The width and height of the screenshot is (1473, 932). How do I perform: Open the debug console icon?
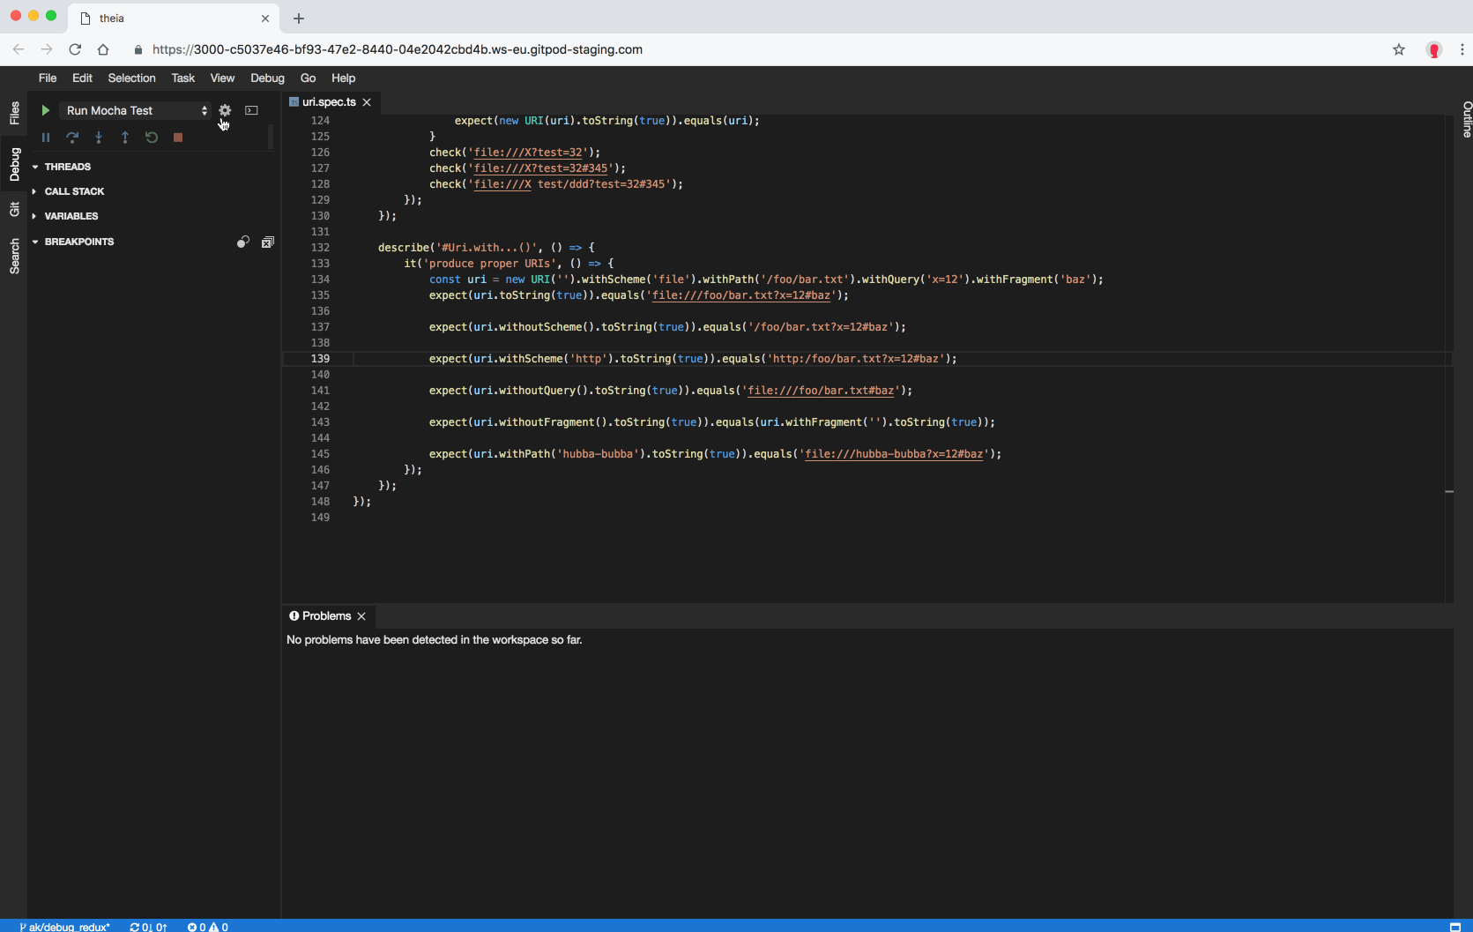click(251, 110)
